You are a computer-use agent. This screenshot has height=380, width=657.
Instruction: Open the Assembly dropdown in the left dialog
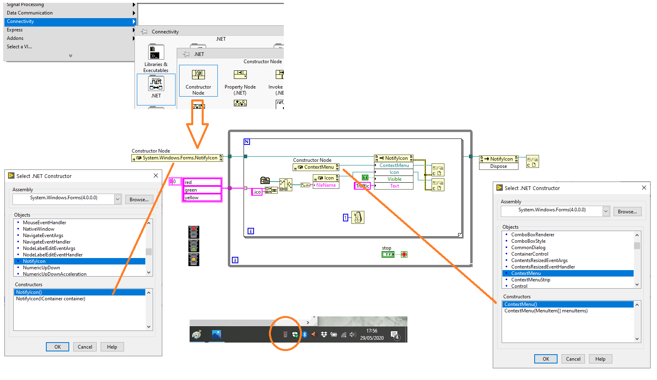coord(117,199)
